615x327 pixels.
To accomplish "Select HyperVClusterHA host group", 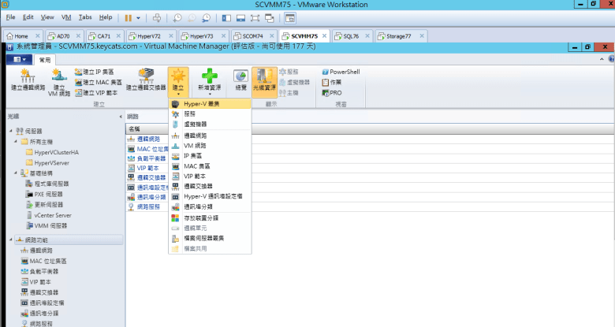I will pyautogui.click(x=56, y=151).
